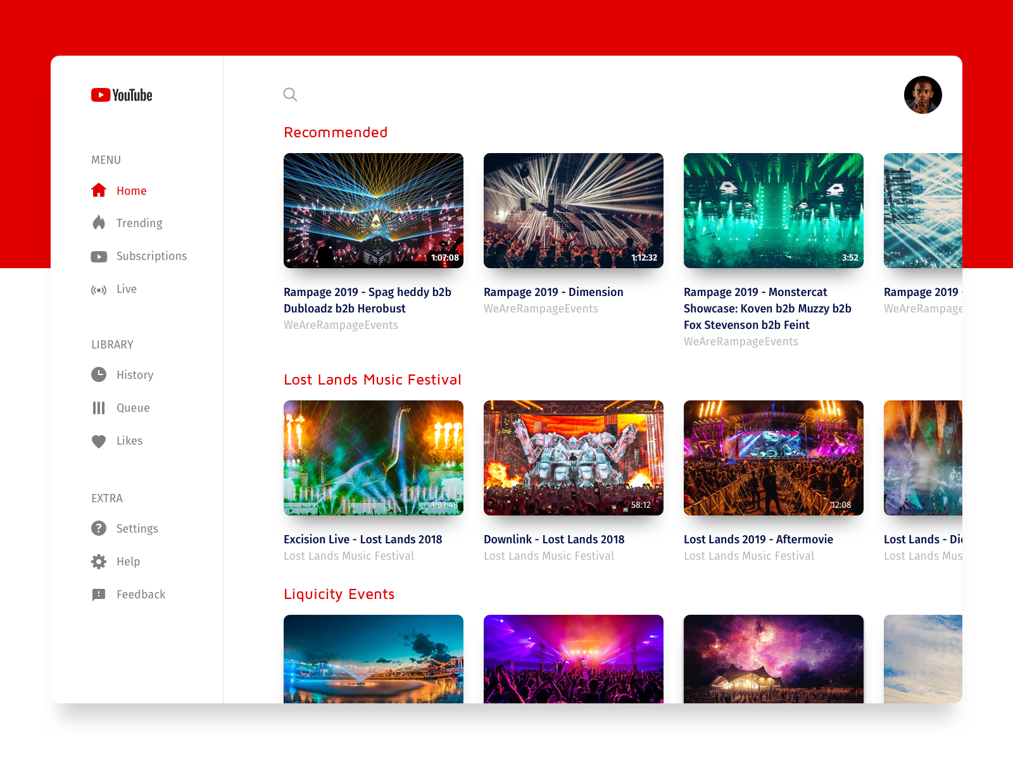Click the Lost Lands 2019 Aftermovie thumbnail
This screenshot has width=1013, height=759.
coord(773,458)
